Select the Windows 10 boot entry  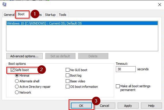82,23
